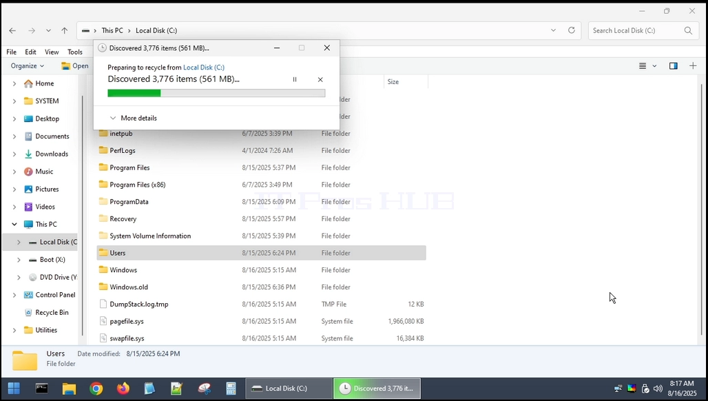The width and height of the screenshot is (708, 401).
Task: Click the Program Files folder icon
Action: coord(103,167)
